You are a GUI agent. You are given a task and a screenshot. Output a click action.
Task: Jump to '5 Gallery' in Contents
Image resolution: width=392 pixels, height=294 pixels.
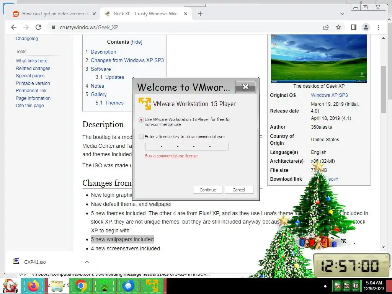pyautogui.click(x=96, y=94)
